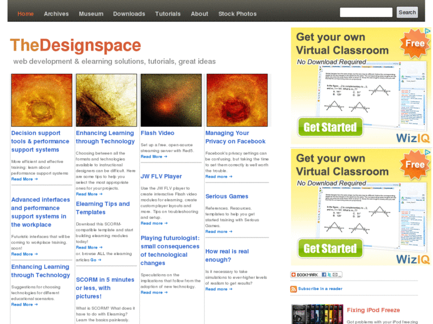Open the JW FLV Player article
This screenshot has width=433, height=324.
(x=161, y=176)
